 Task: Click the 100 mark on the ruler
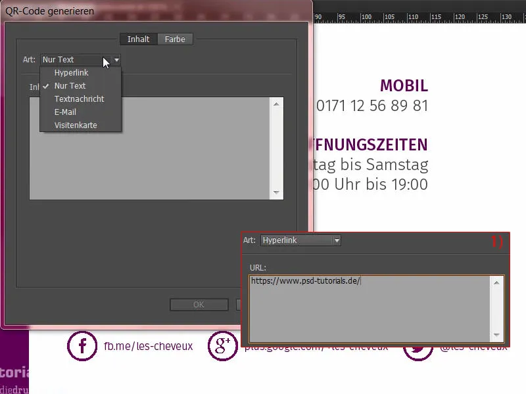pos(366,17)
